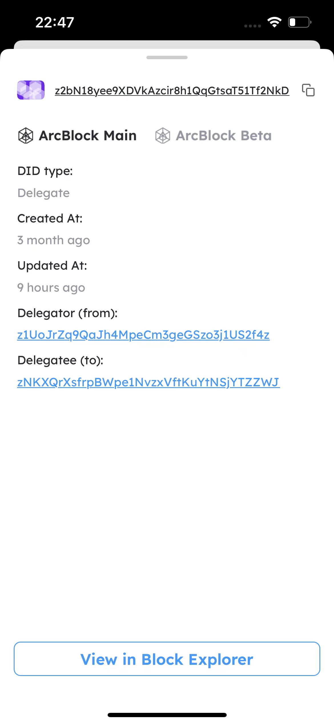Copy the DID address with the copy icon
The image size is (334, 724).
pos(308,90)
